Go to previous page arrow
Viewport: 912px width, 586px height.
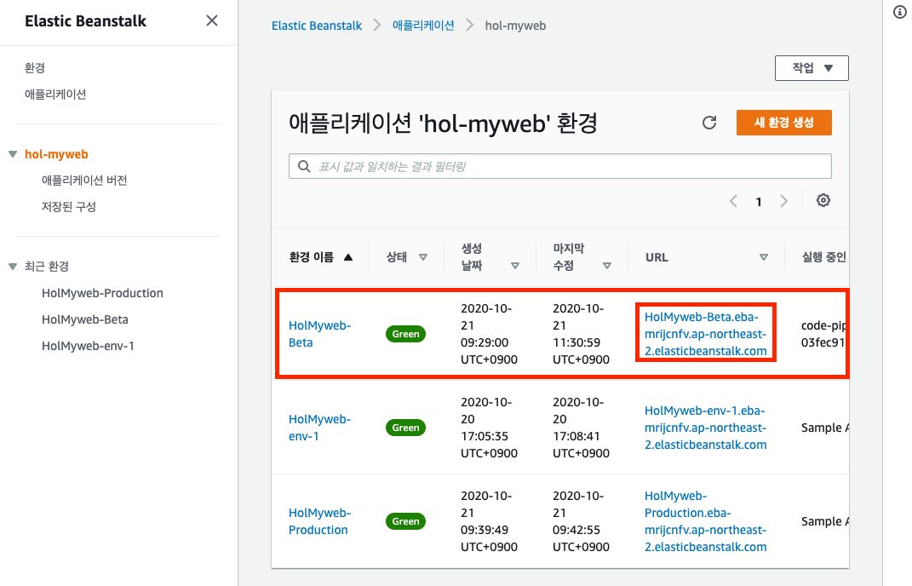[x=733, y=201]
